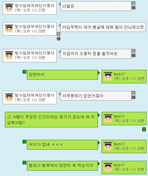
Task: Remove the '그 사람이 부정한 인간이라는' reply with green X
Action: [x=144, y=129]
